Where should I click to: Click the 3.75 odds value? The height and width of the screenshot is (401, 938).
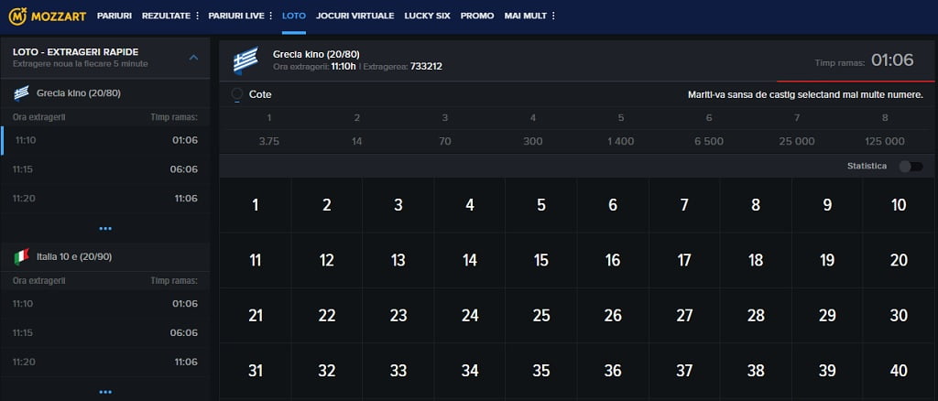(269, 142)
